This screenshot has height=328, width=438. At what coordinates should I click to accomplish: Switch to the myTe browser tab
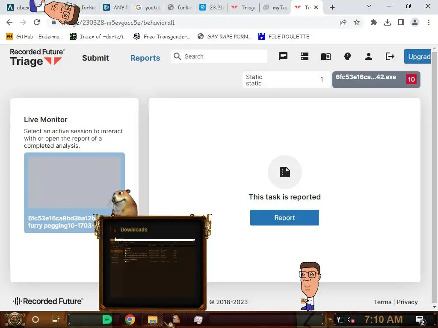pyautogui.click(x=275, y=8)
